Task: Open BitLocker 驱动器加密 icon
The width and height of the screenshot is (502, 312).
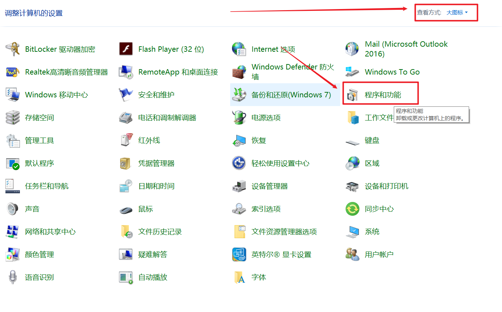Action: (13, 49)
